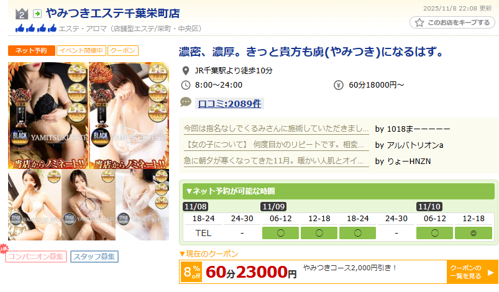This screenshot has width=499, height=292.
Task: Select the ネット予約 orange tag
Action: (x=32, y=50)
